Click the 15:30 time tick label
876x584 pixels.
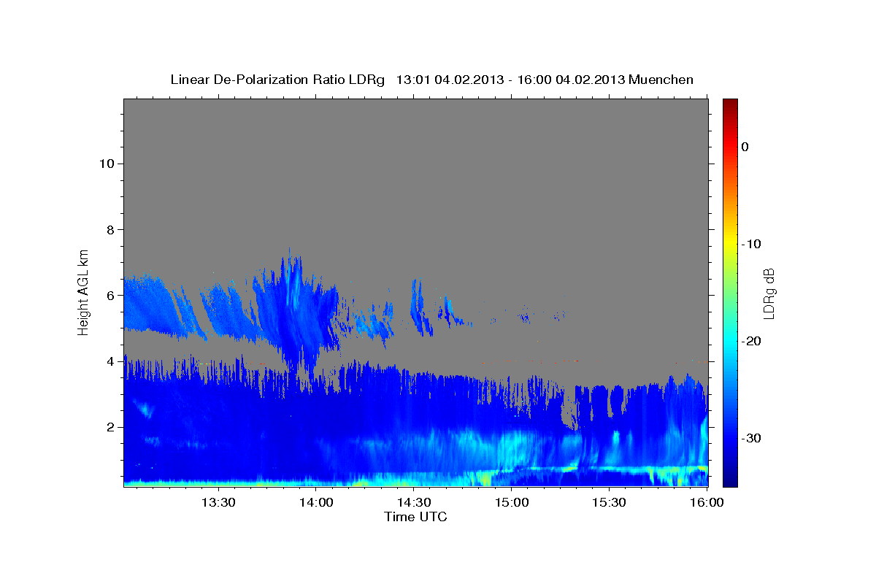click(x=609, y=502)
